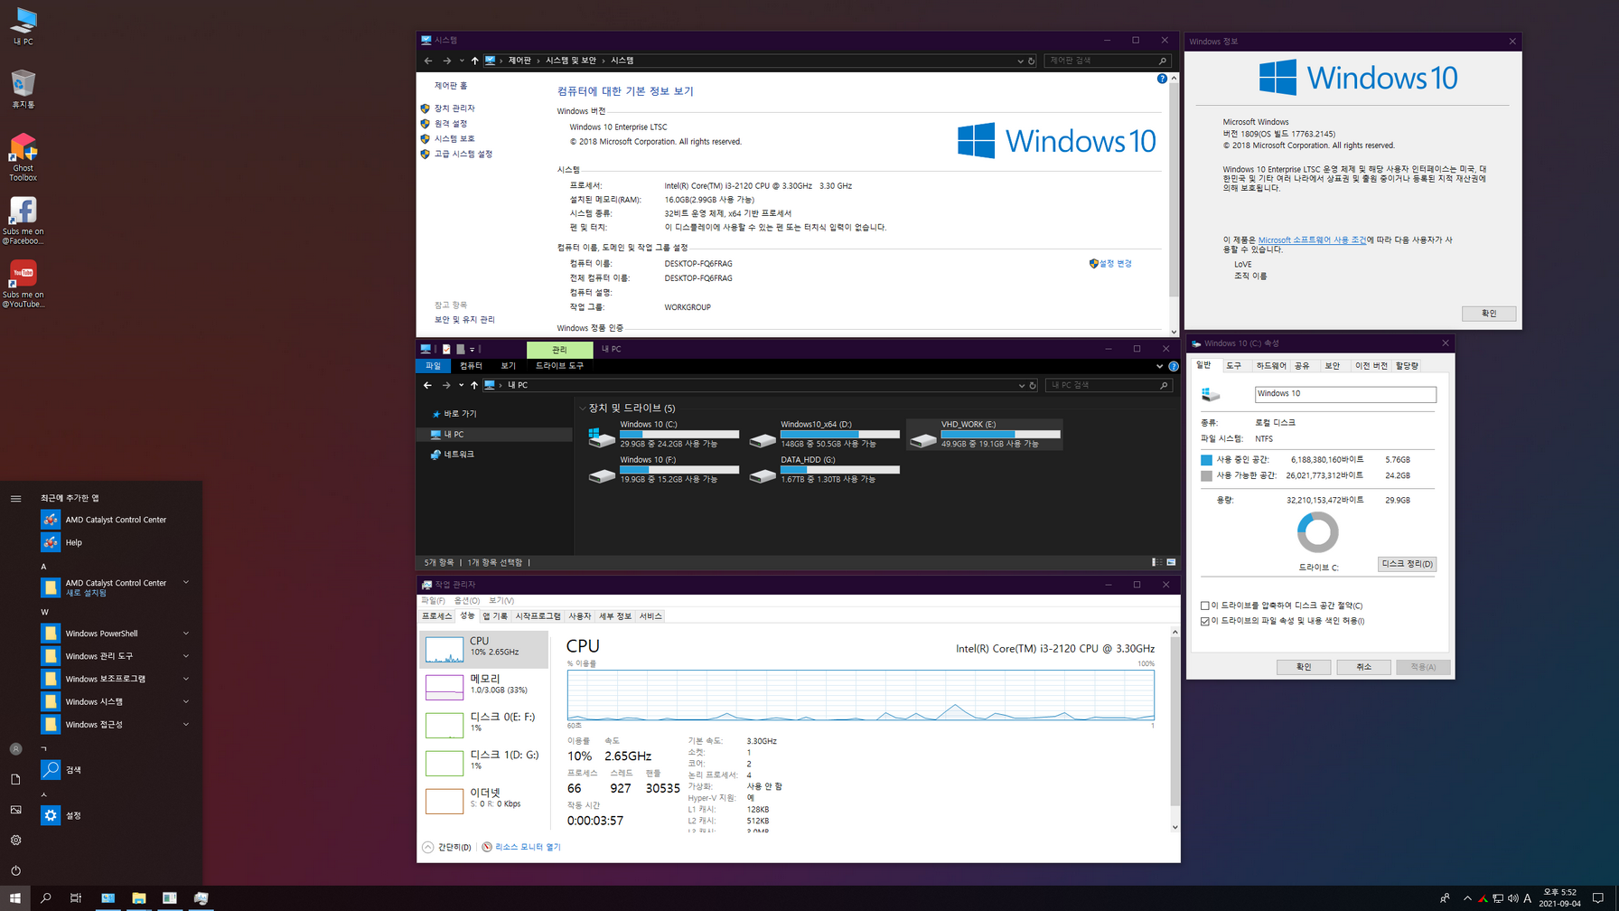The height and width of the screenshot is (911, 1619).
Task: Click the Windows Start button
Action: tap(15, 897)
